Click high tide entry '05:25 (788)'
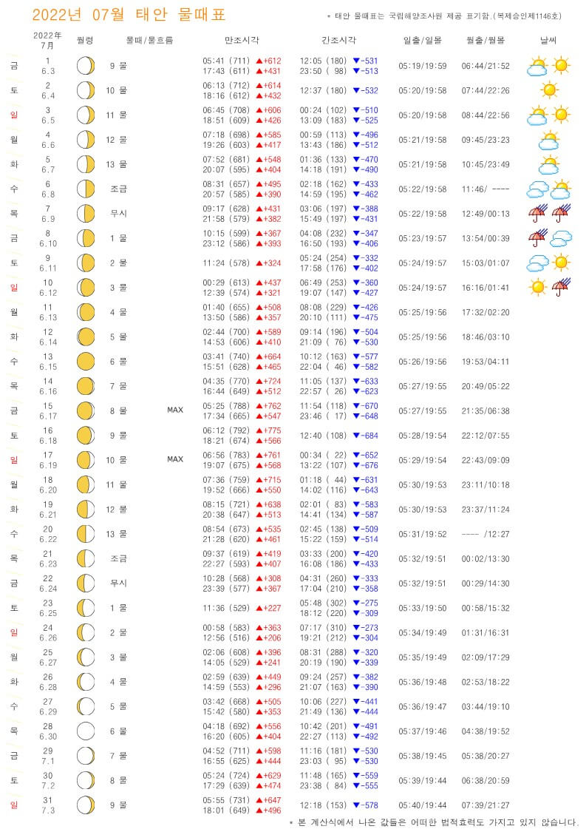Image resolution: width=586 pixels, height=829 pixels. 225,406
